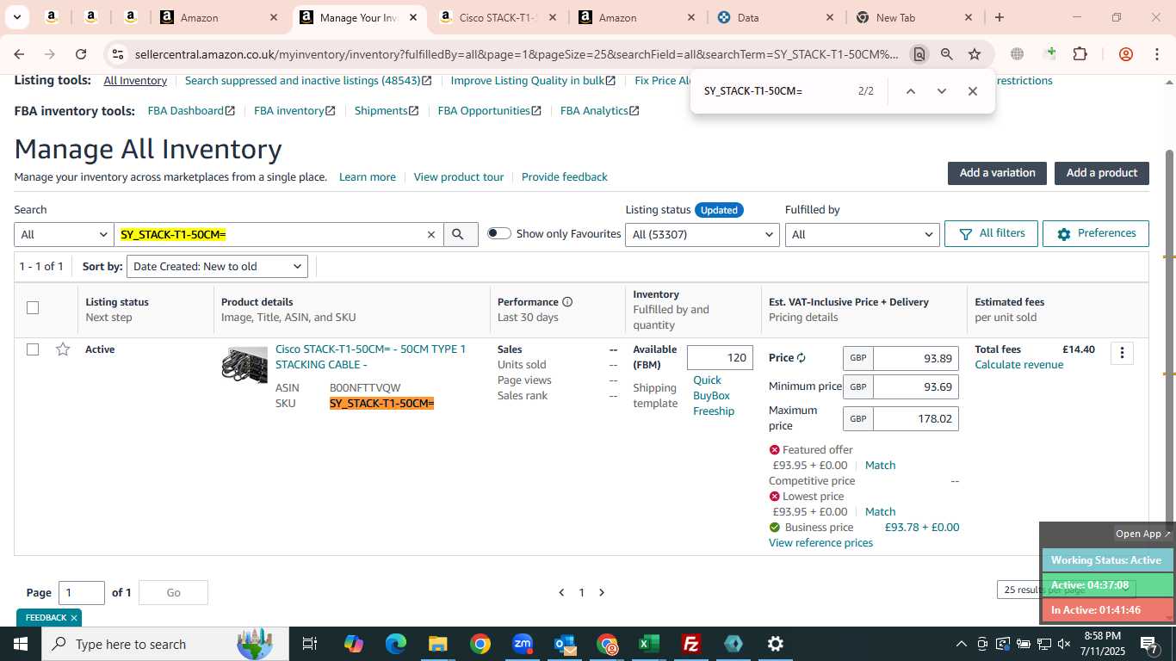
Task: Expand the search field All dropdown
Action: (64, 234)
